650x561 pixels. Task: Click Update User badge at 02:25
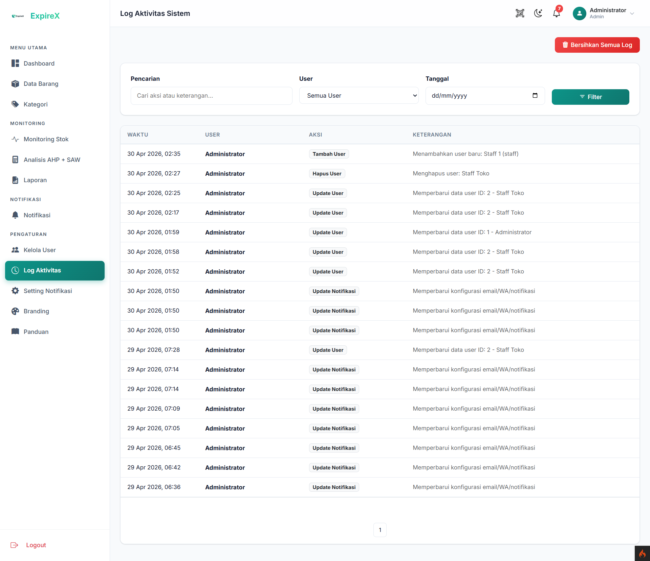click(x=328, y=193)
